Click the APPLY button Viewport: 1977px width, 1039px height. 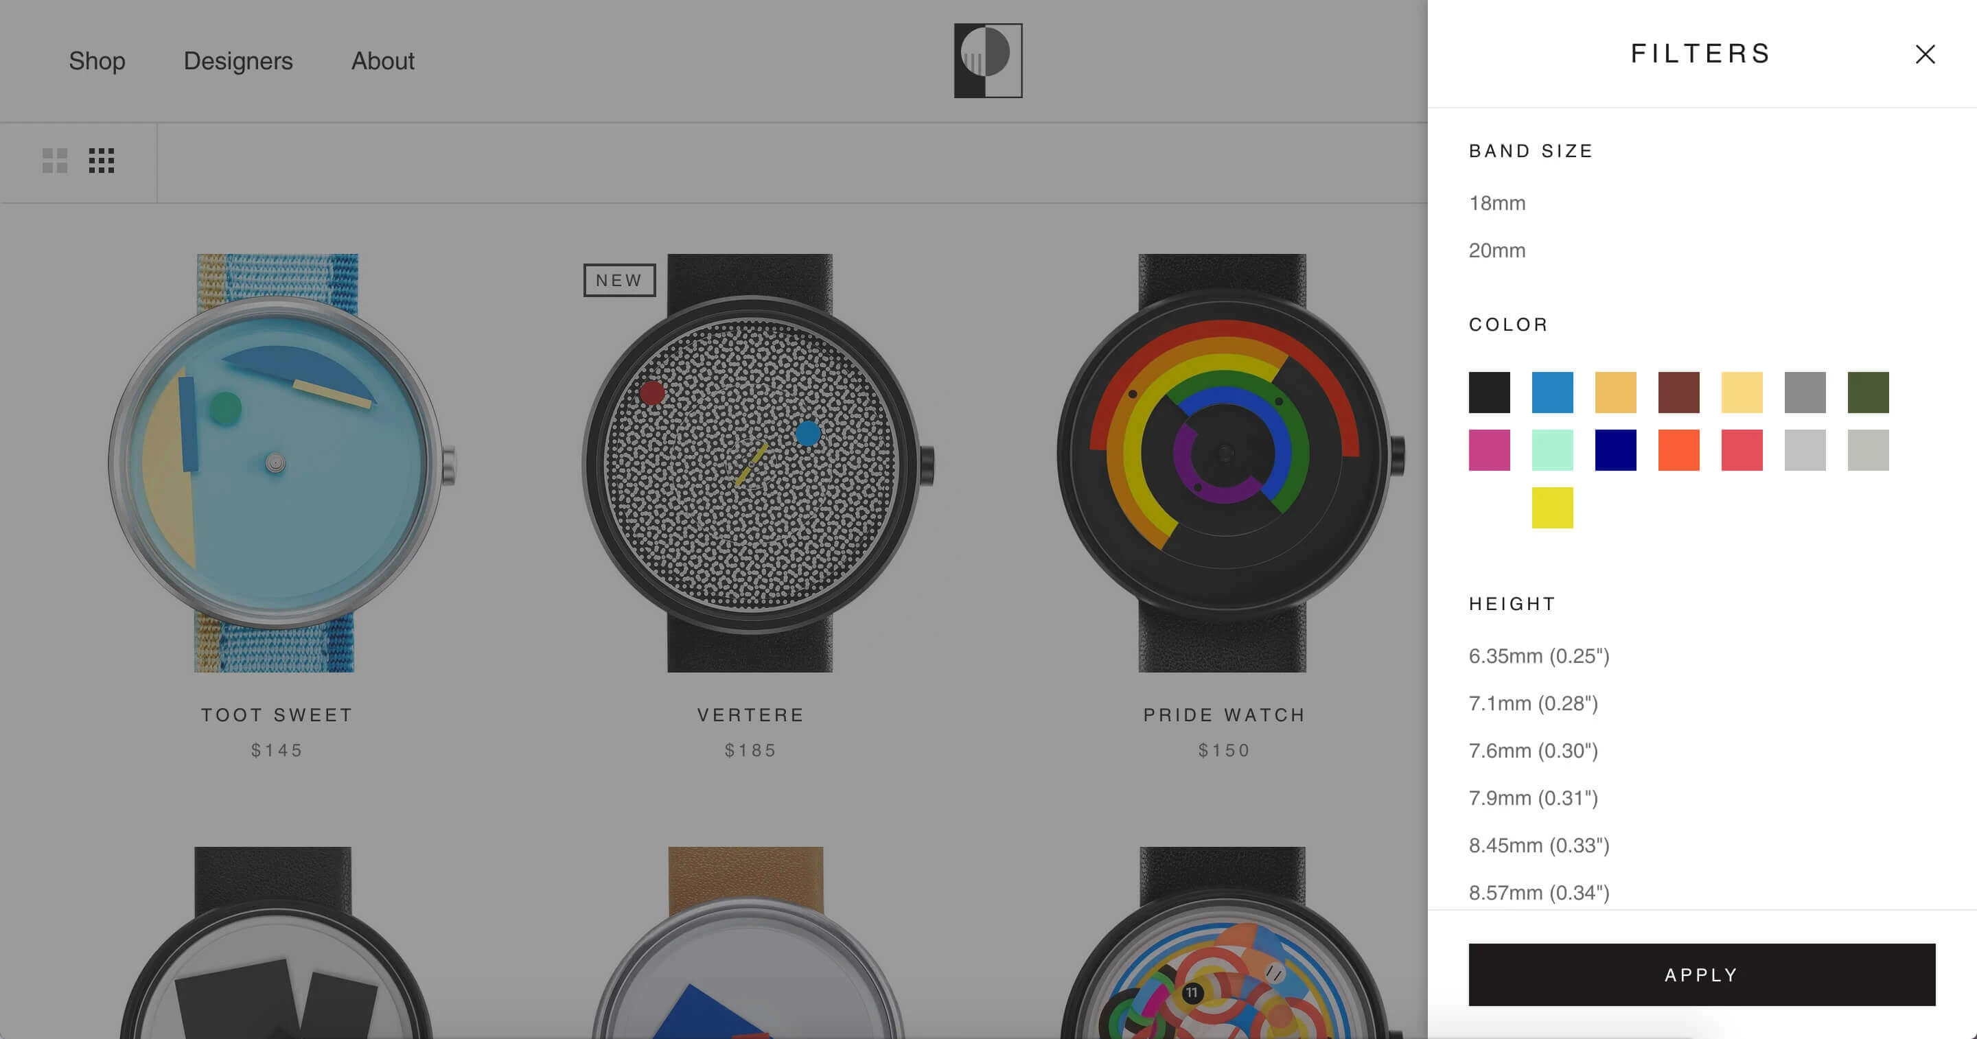(x=1702, y=975)
